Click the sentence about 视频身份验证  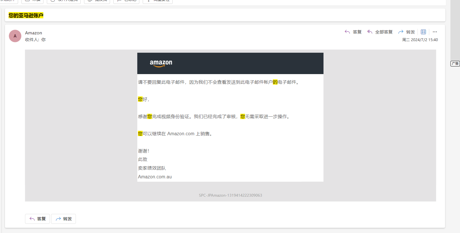pyautogui.click(x=215, y=117)
